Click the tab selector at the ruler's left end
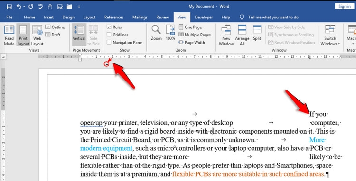The image size is (356, 181). [x=3, y=57]
